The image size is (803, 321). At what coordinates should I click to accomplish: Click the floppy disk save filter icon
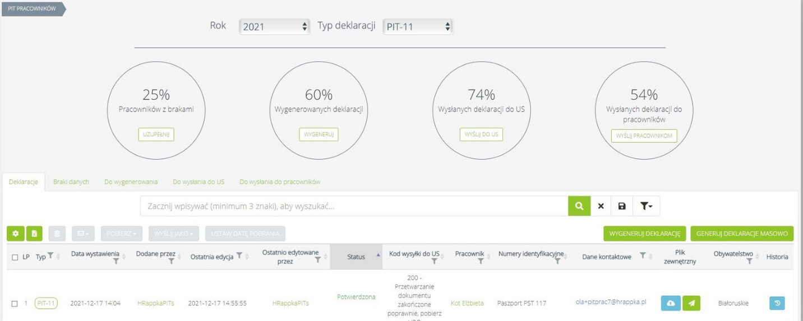click(622, 206)
